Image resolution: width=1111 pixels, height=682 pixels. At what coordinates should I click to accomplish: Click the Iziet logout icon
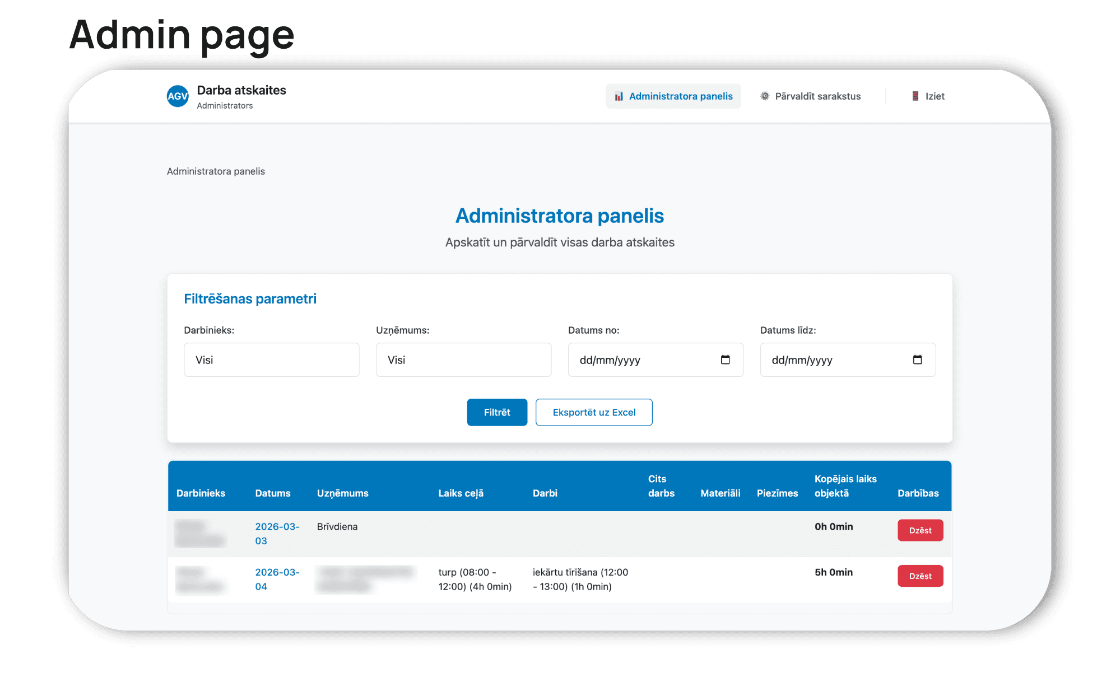tap(915, 96)
